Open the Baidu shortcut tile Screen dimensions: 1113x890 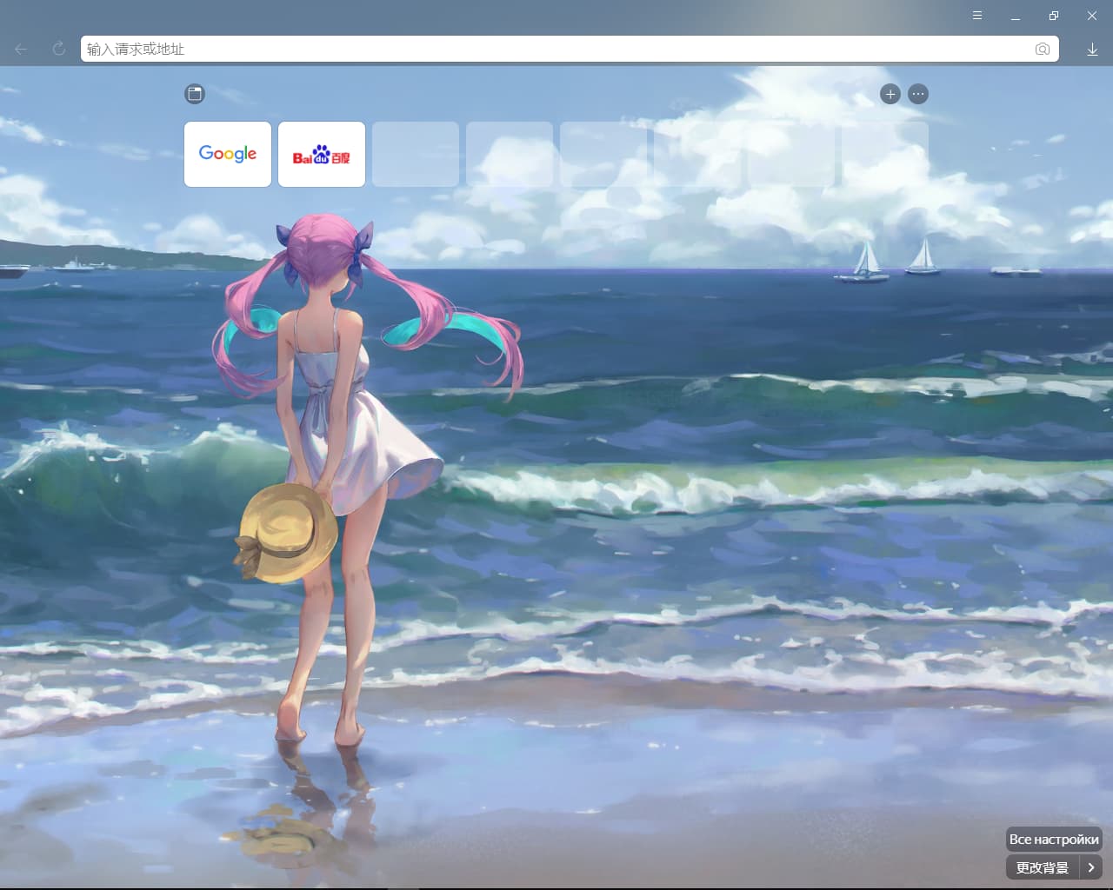click(322, 155)
